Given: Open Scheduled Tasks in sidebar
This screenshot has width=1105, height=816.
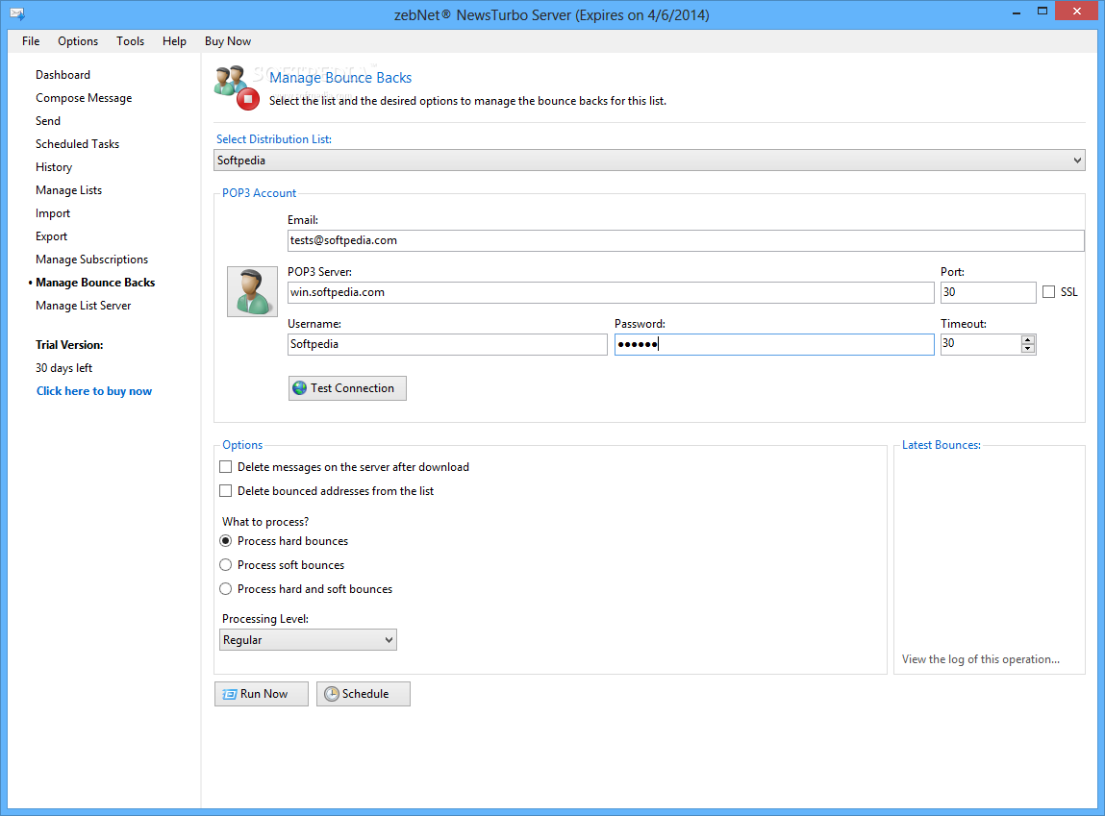Looking at the screenshot, I should (78, 143).
